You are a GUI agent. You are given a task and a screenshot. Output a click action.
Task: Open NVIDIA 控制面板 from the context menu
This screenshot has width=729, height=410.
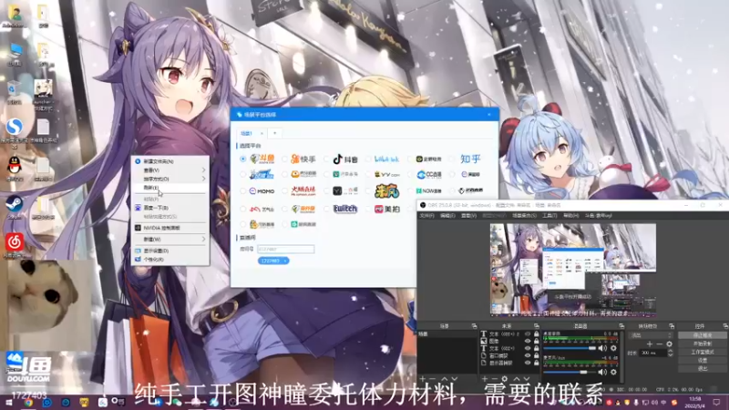[x=170, y=229]
